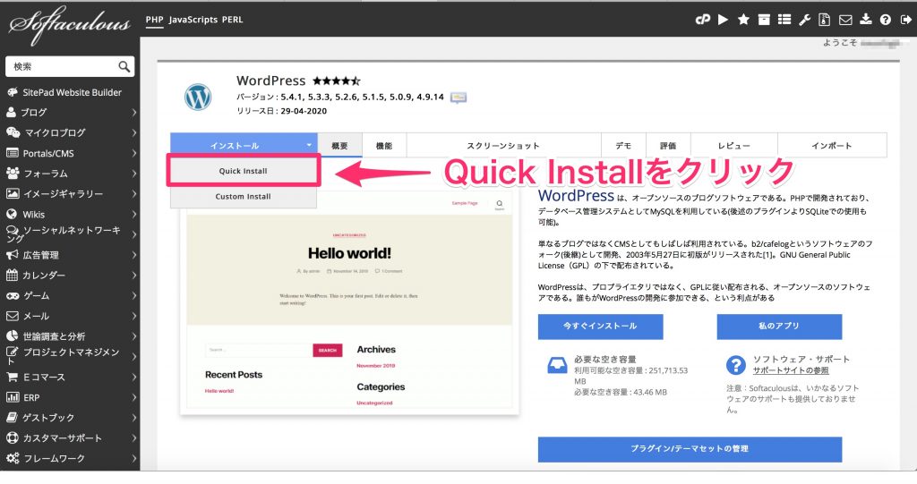Select Quick Install from the dropdown
This screenshot has width=917, height=484.
click(x=243, y=171)
